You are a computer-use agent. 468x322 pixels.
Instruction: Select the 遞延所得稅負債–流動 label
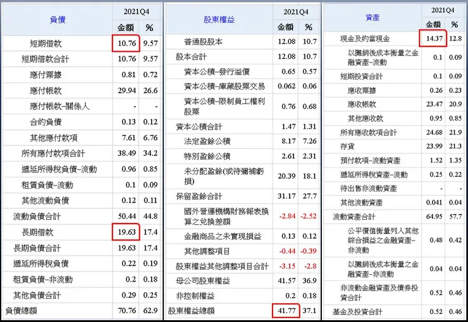pos(59,169)
